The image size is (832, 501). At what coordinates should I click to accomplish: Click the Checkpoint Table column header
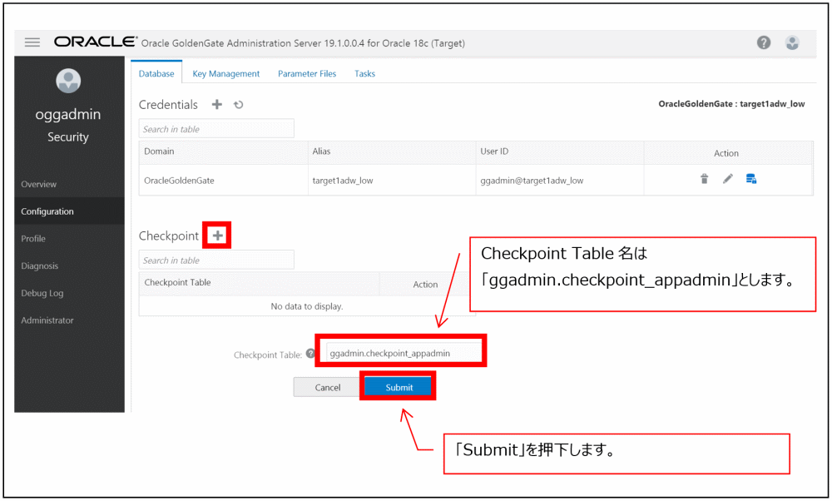pyautogui.click(x=259, y=283)
